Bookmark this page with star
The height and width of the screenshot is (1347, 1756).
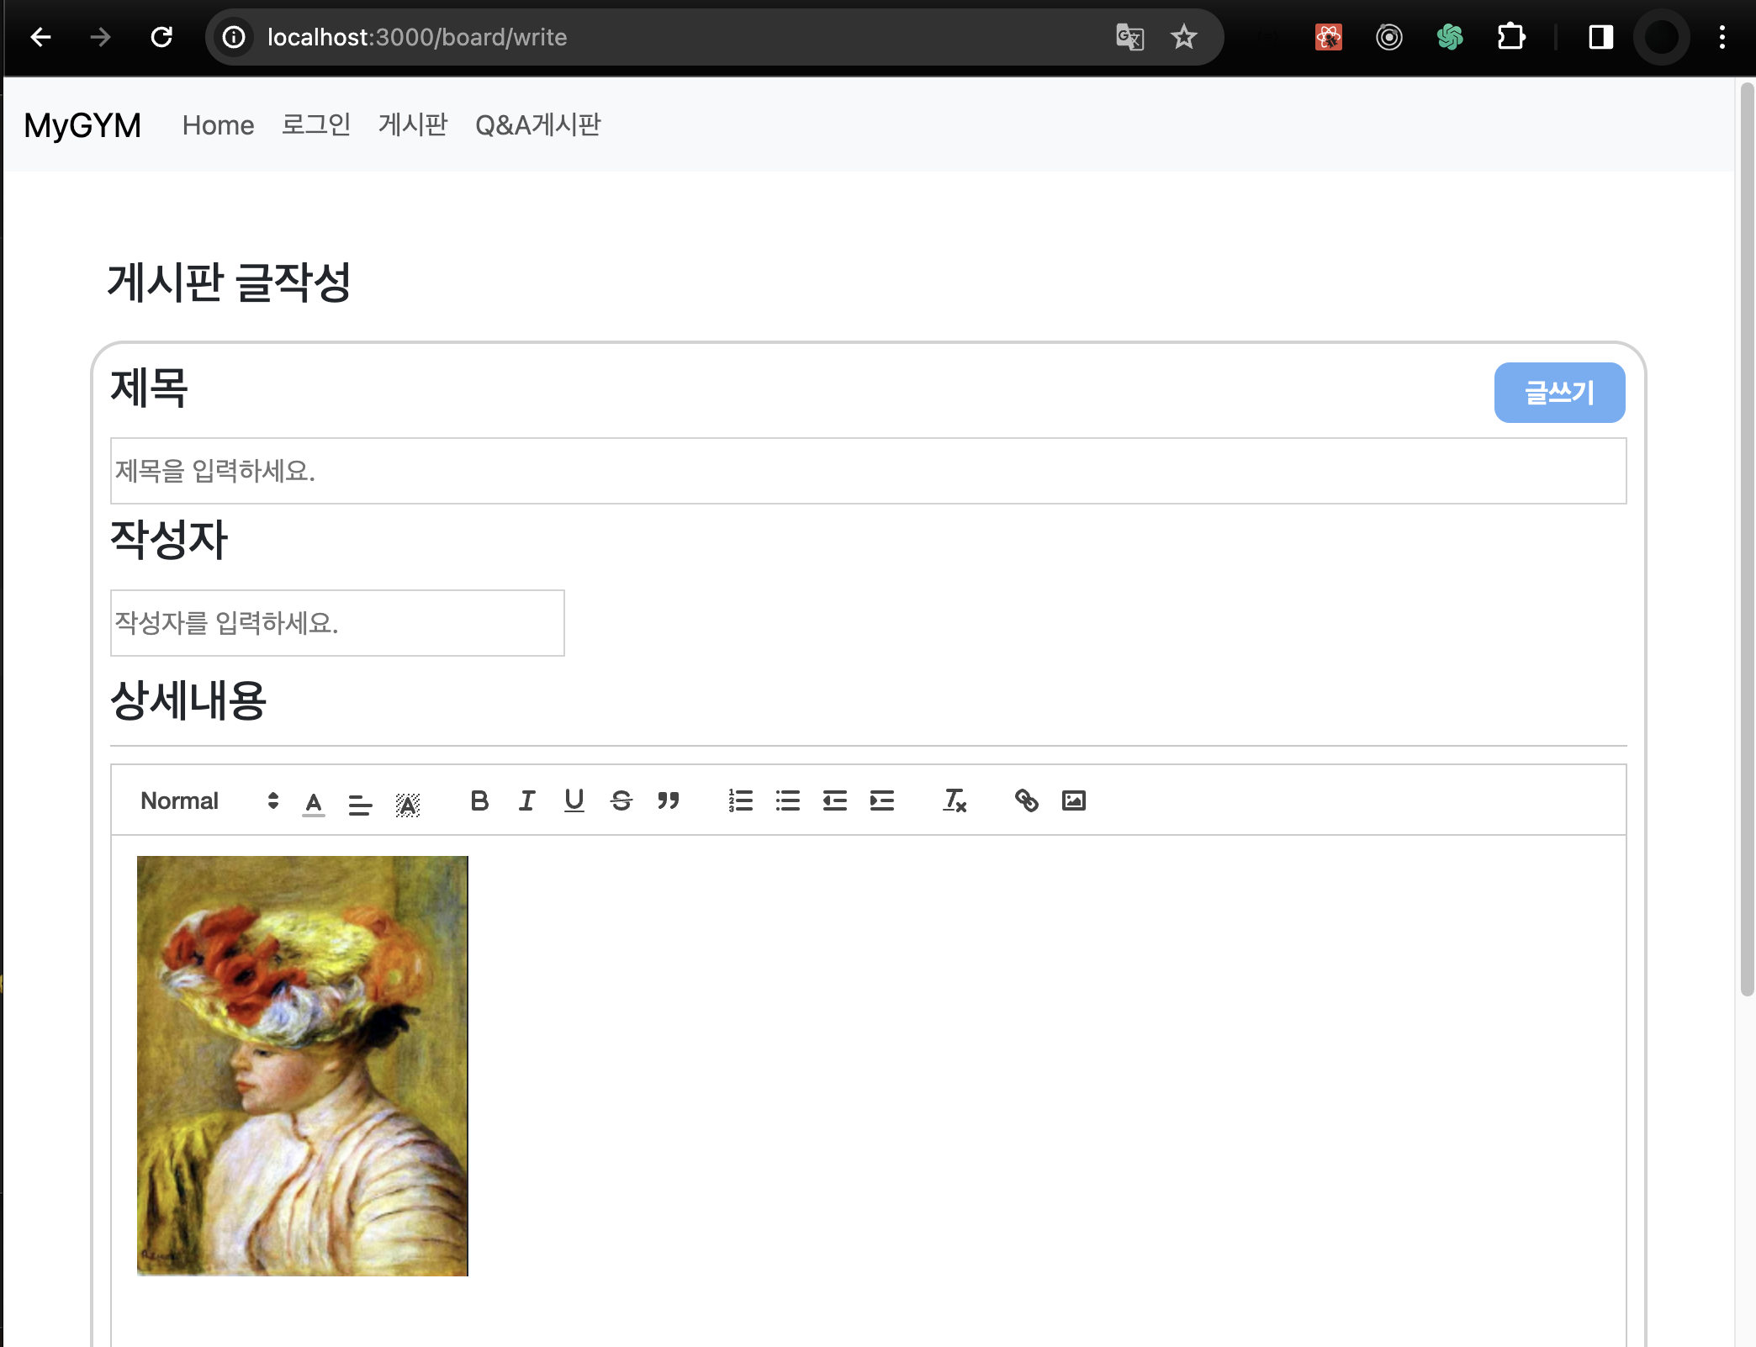pyautogui.click(x=1184, y=37)
